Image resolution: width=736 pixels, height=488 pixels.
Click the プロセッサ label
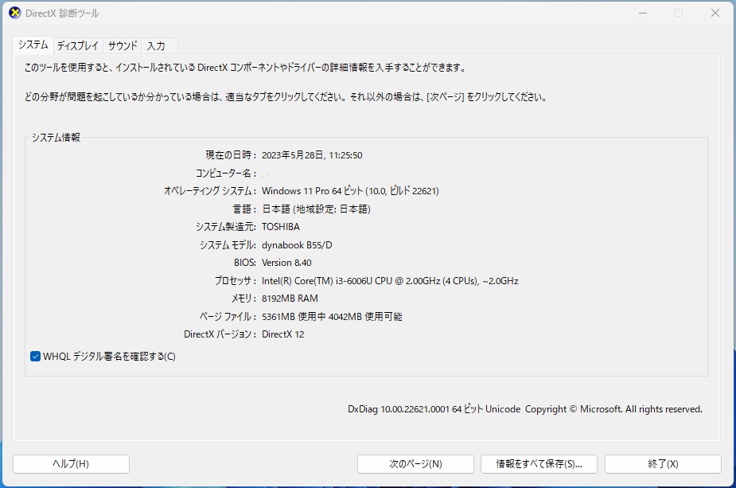236,281
